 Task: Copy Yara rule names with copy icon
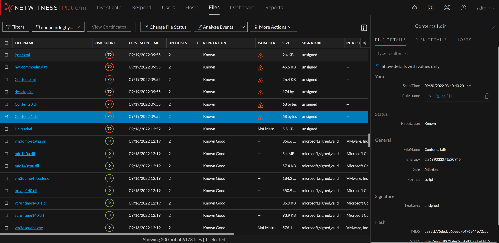[x=487, y=96]
